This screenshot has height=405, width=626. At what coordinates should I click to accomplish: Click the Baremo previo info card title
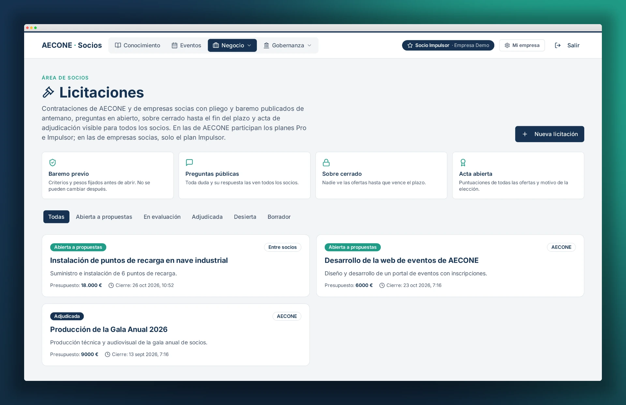(68, 174)
